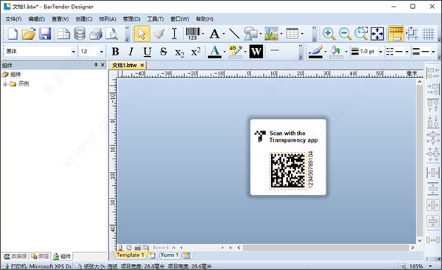Screen dimensions: 442x270
Task: Switch to the Form 1 tab
Action: 169,255
